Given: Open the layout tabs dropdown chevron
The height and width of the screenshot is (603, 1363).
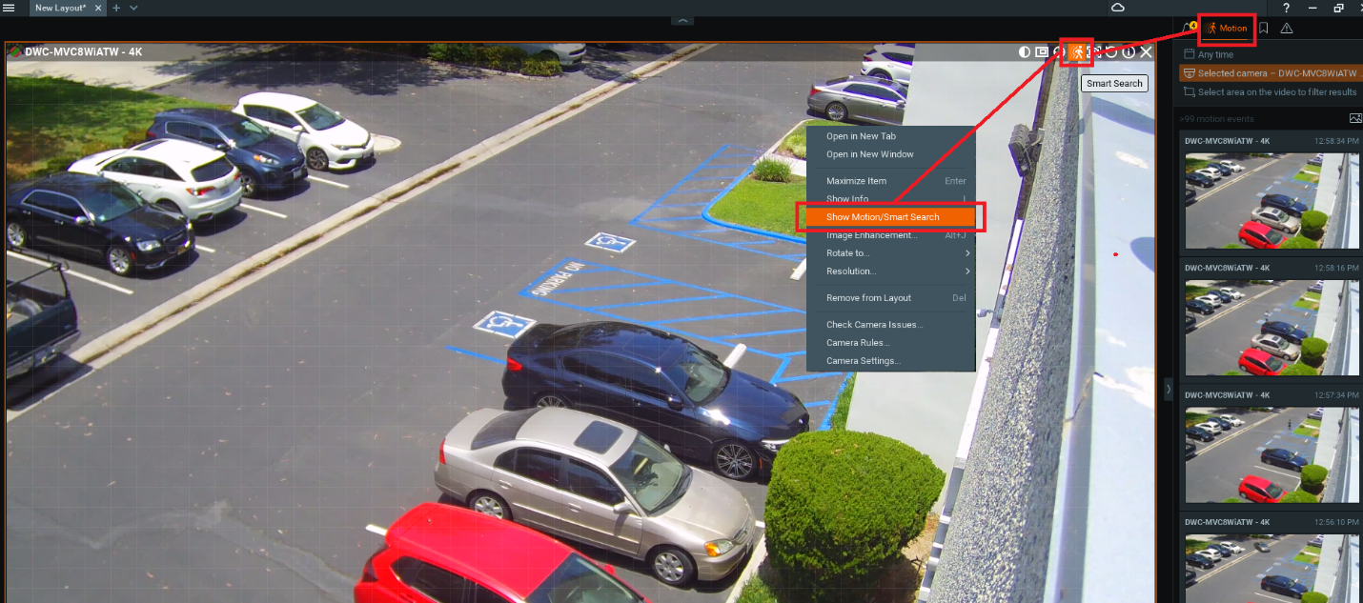Looking at the screenshot, I should (x=133, y=8).
